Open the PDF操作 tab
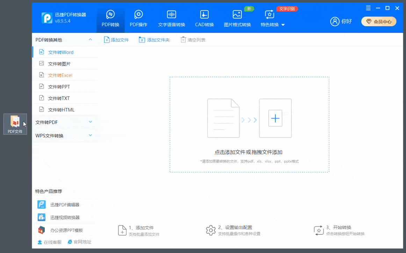The height and width of the screenshot is (253, 406). pyautogui.click(x=138, y=19)
